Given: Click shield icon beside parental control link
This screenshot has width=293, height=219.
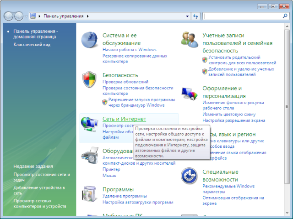Looking at the screenshot, I should (205, 60).
